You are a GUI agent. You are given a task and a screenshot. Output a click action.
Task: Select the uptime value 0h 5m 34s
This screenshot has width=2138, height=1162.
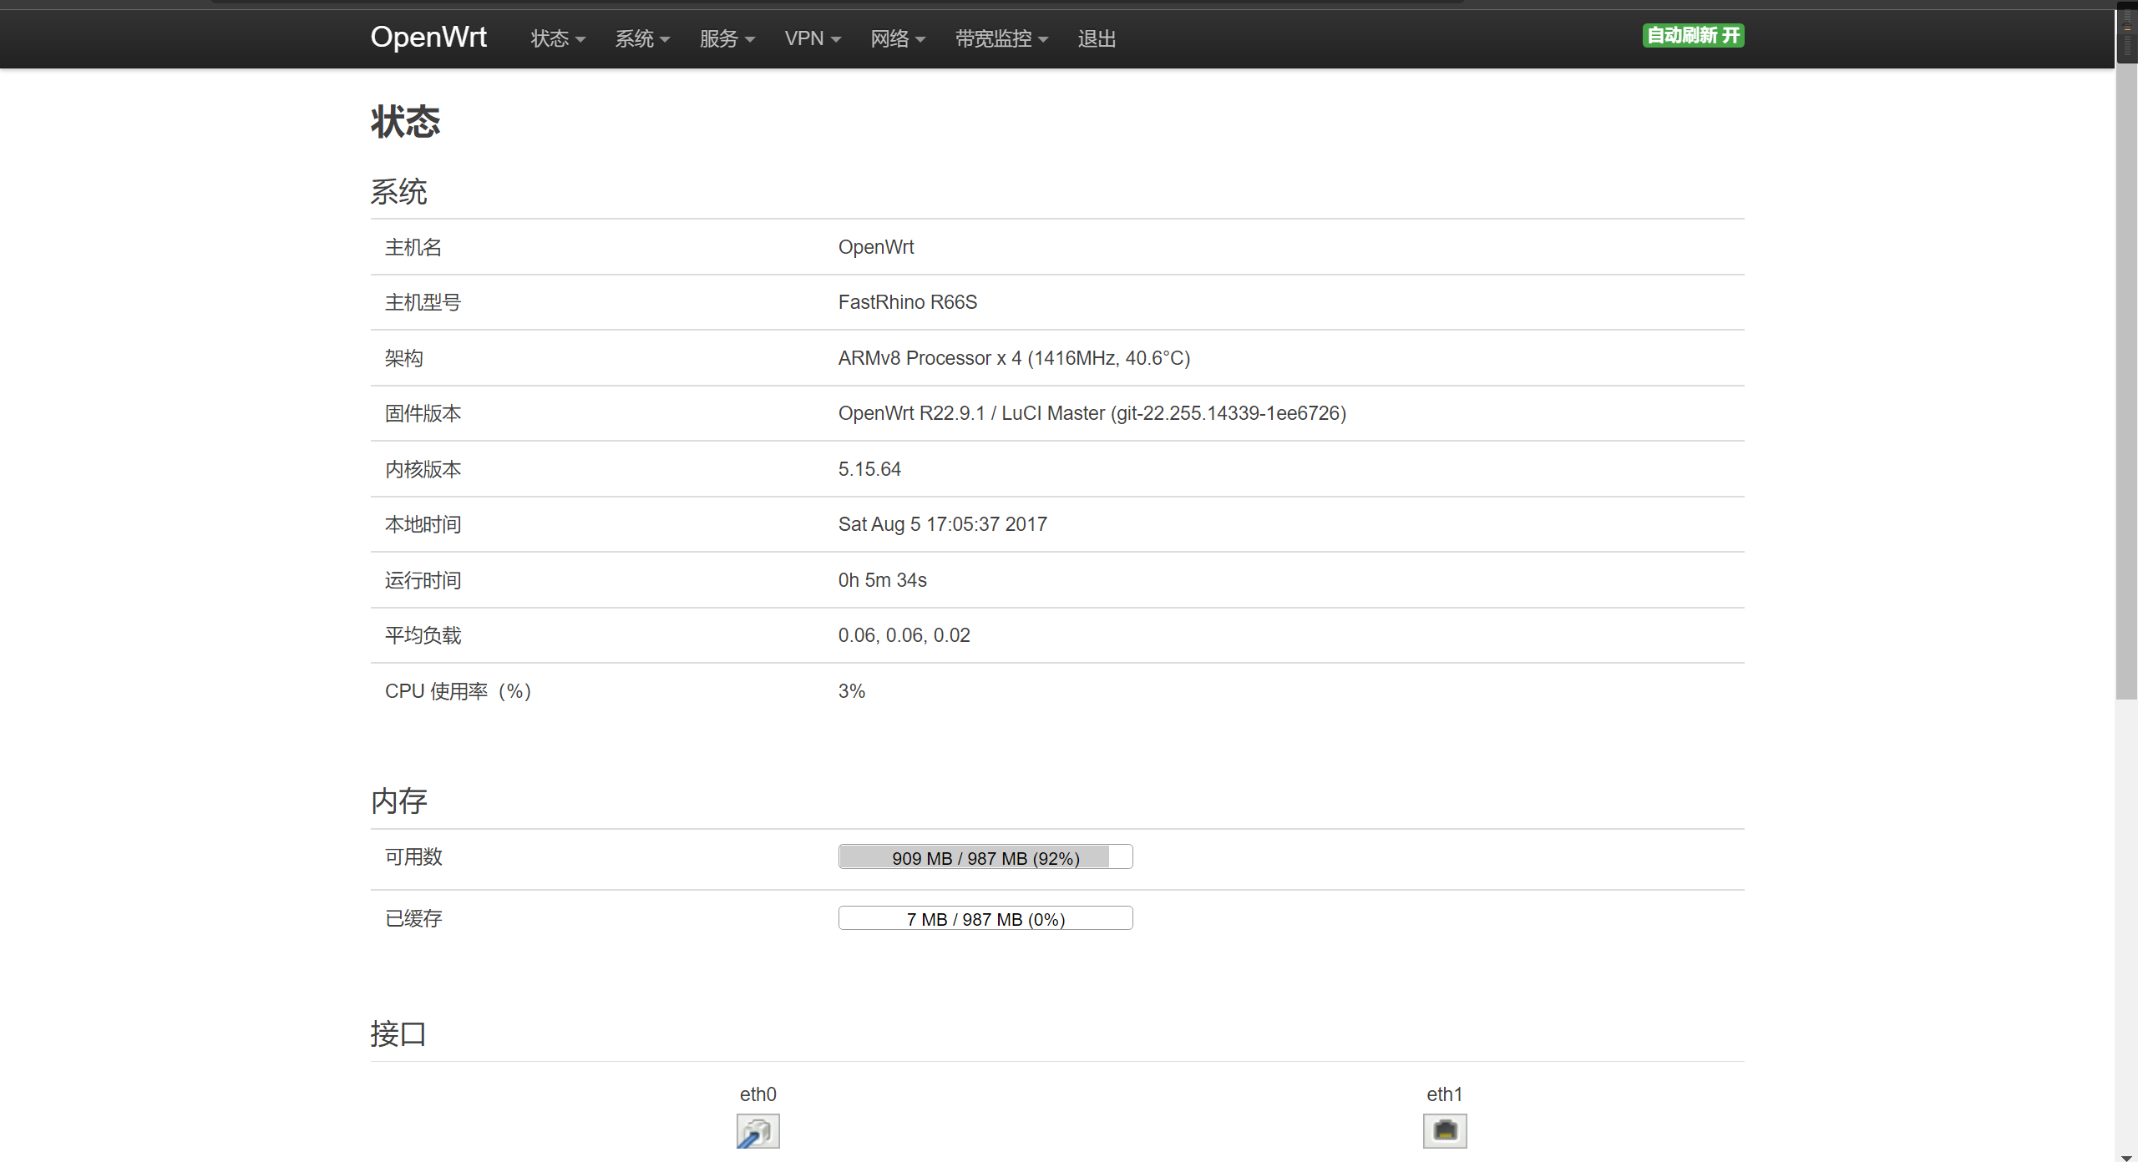[x=883, y=580]
